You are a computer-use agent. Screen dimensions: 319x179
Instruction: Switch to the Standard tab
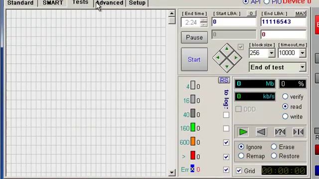pos(20,3)
